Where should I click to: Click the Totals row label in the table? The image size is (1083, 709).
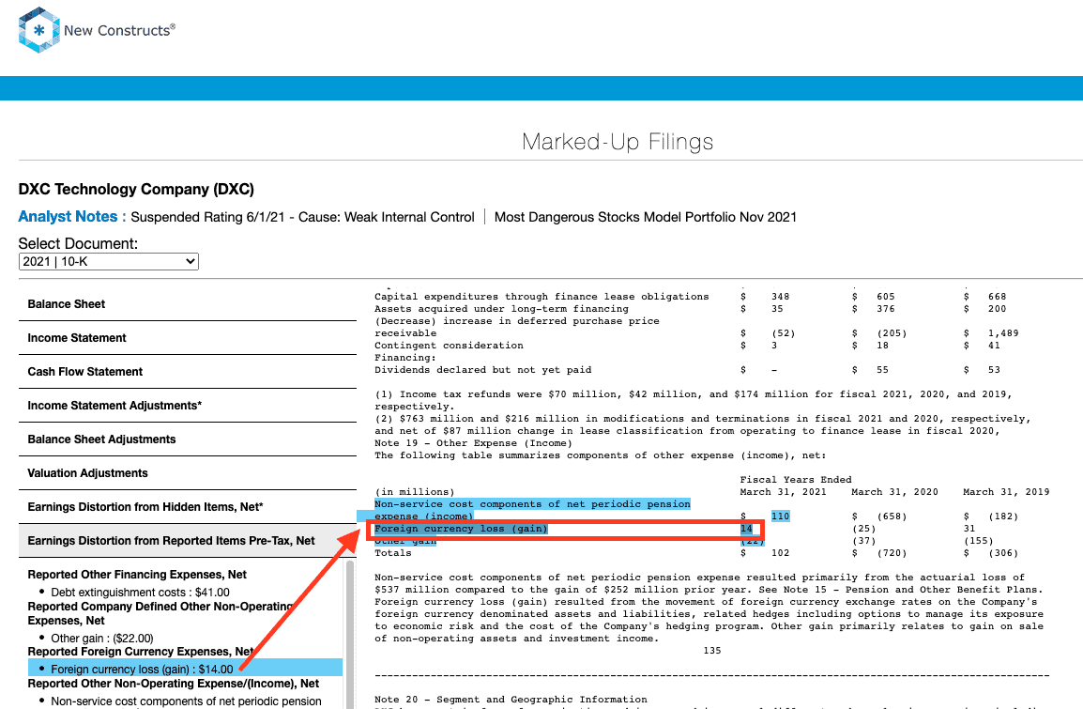point(393,553)
